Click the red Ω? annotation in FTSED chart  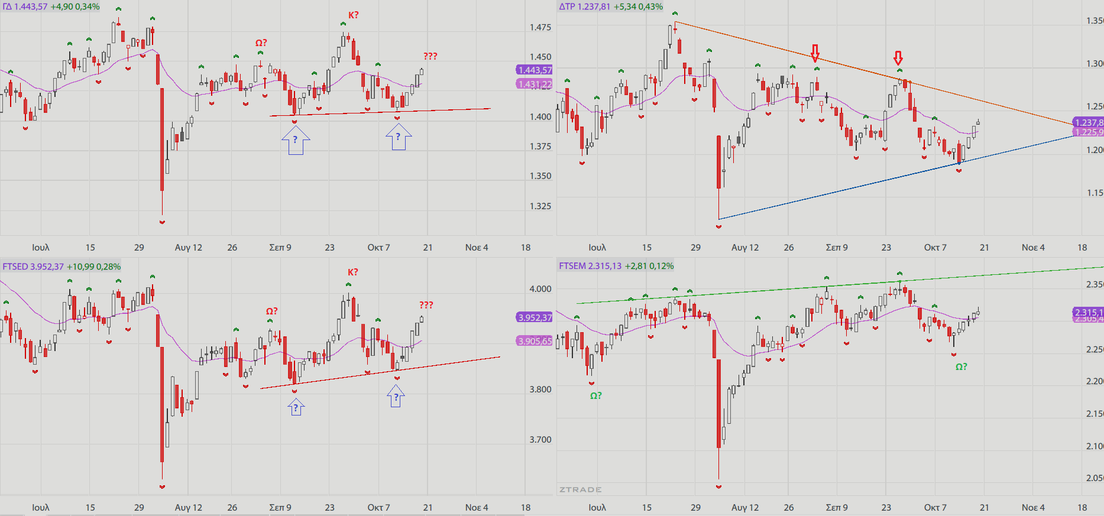[x=271, y=311]
